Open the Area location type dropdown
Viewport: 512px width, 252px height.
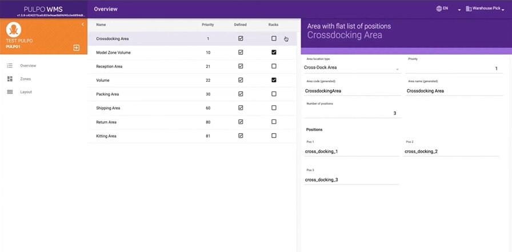(351, 69)
